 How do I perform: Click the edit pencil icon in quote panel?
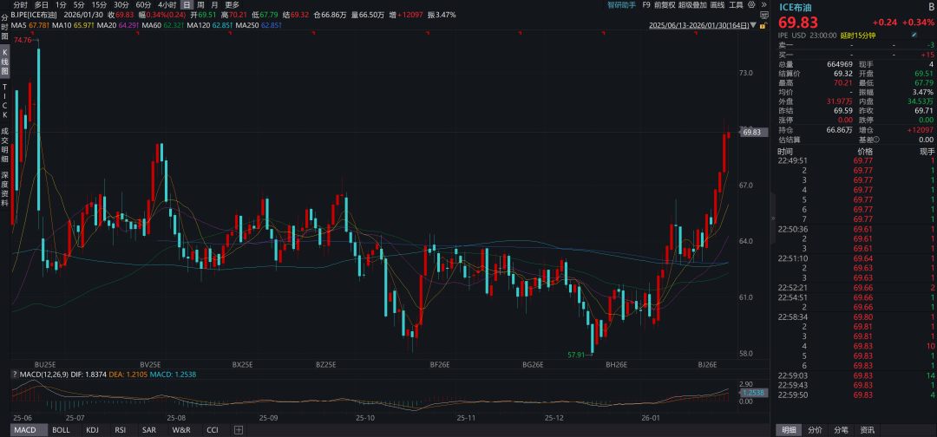tap(913, 35)
